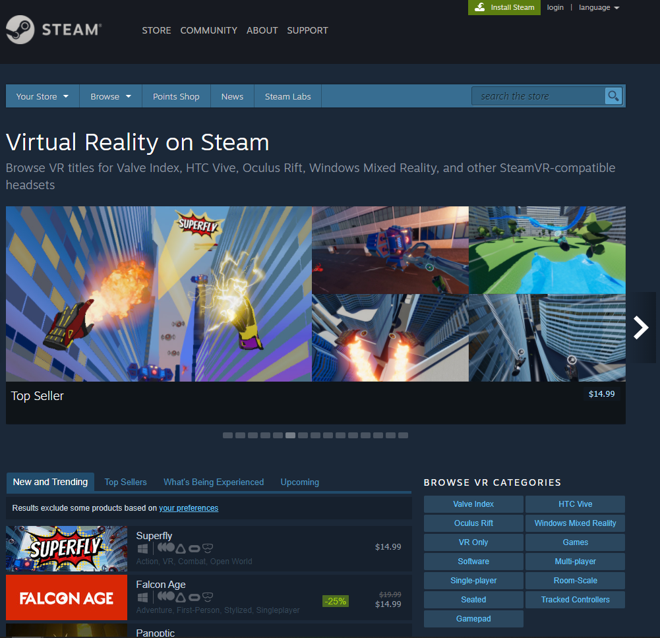Image resolution: width=660 pixels, height=638 pixels.
Task: Open the COMMUNITY header menu
Action: tap(208, 30)
